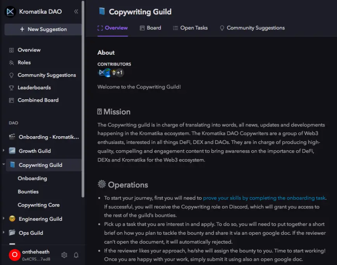337x265 pixels.
Task: Expand the Engineering Guild tree arrow
Action: [x=3, y=218]
